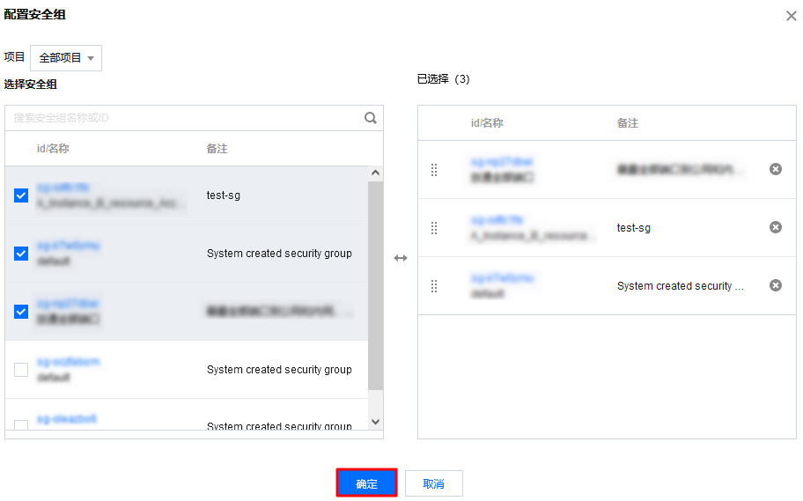Grab drag handle of first selected group
This screenshot has height=501, width=803.
[434, 170]
